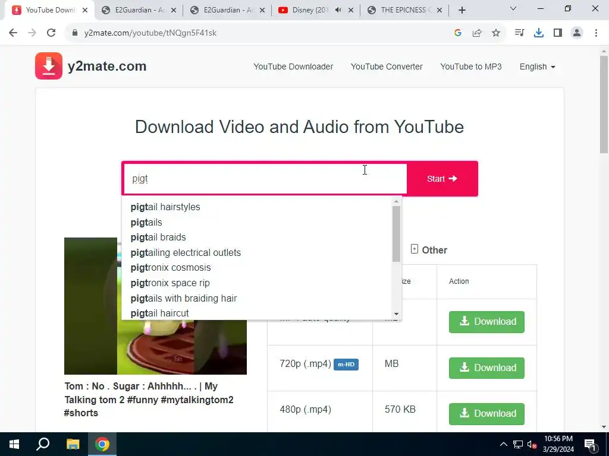
Task: Click the y2mate red download logo
Action: pos(49,66)
